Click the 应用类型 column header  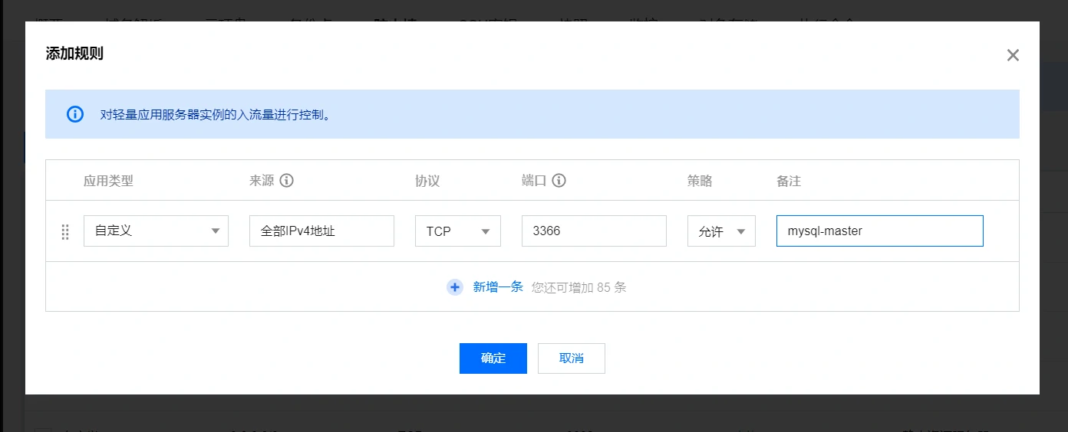click(108, 181)
